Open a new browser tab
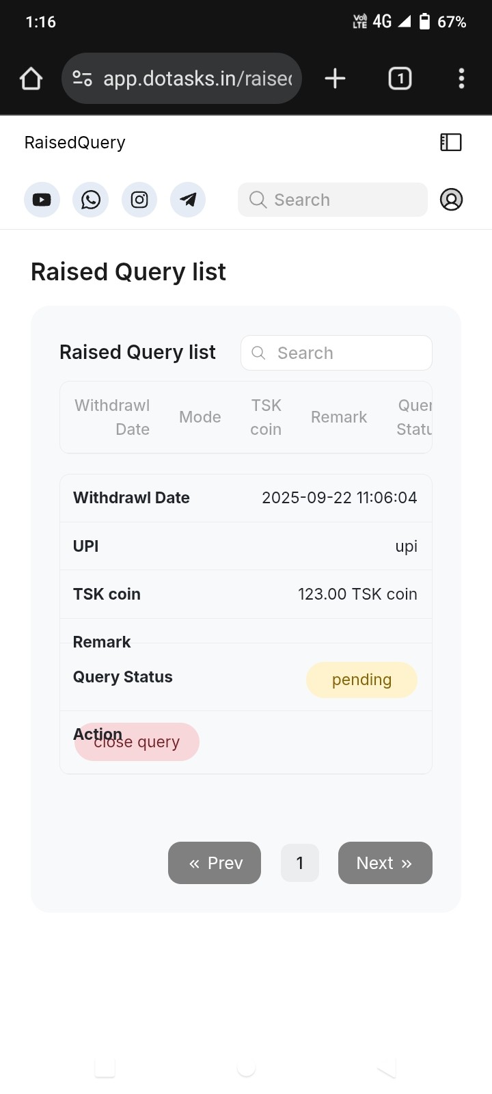 335,79
